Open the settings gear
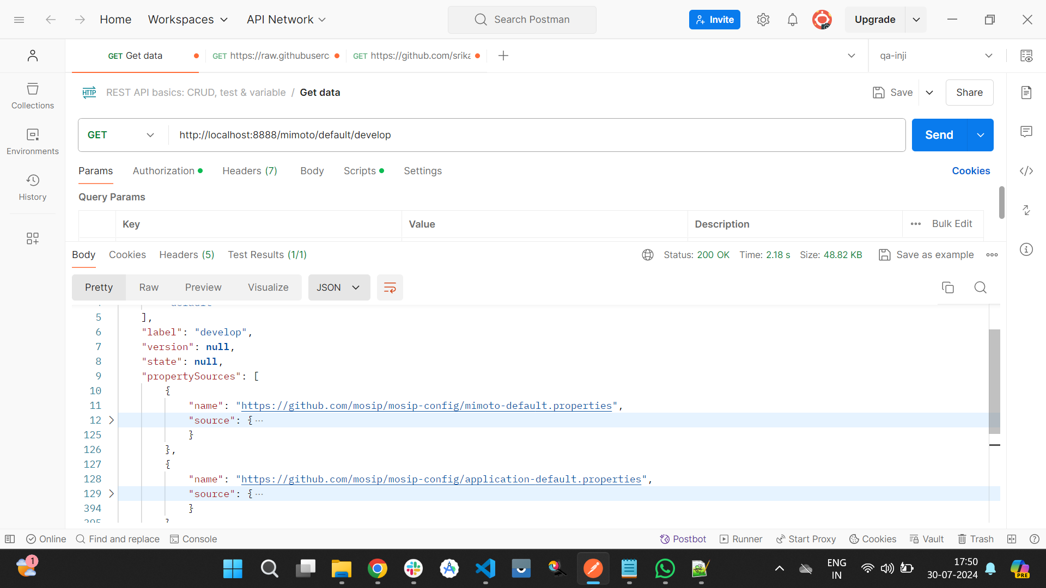This screenshot has height=588, width=1046. tap(763, 20)
